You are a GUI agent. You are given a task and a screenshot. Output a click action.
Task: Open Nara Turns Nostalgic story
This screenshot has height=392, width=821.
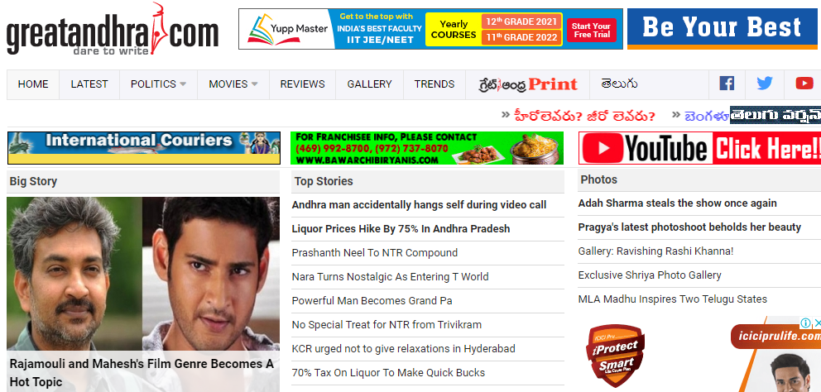click(x=390, y=277)
